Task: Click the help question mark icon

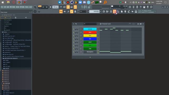Action: click(x=140, y=7)
